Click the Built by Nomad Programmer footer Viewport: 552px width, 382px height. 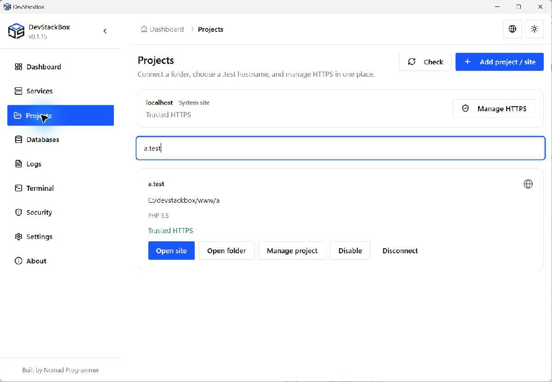pos(61,370)
